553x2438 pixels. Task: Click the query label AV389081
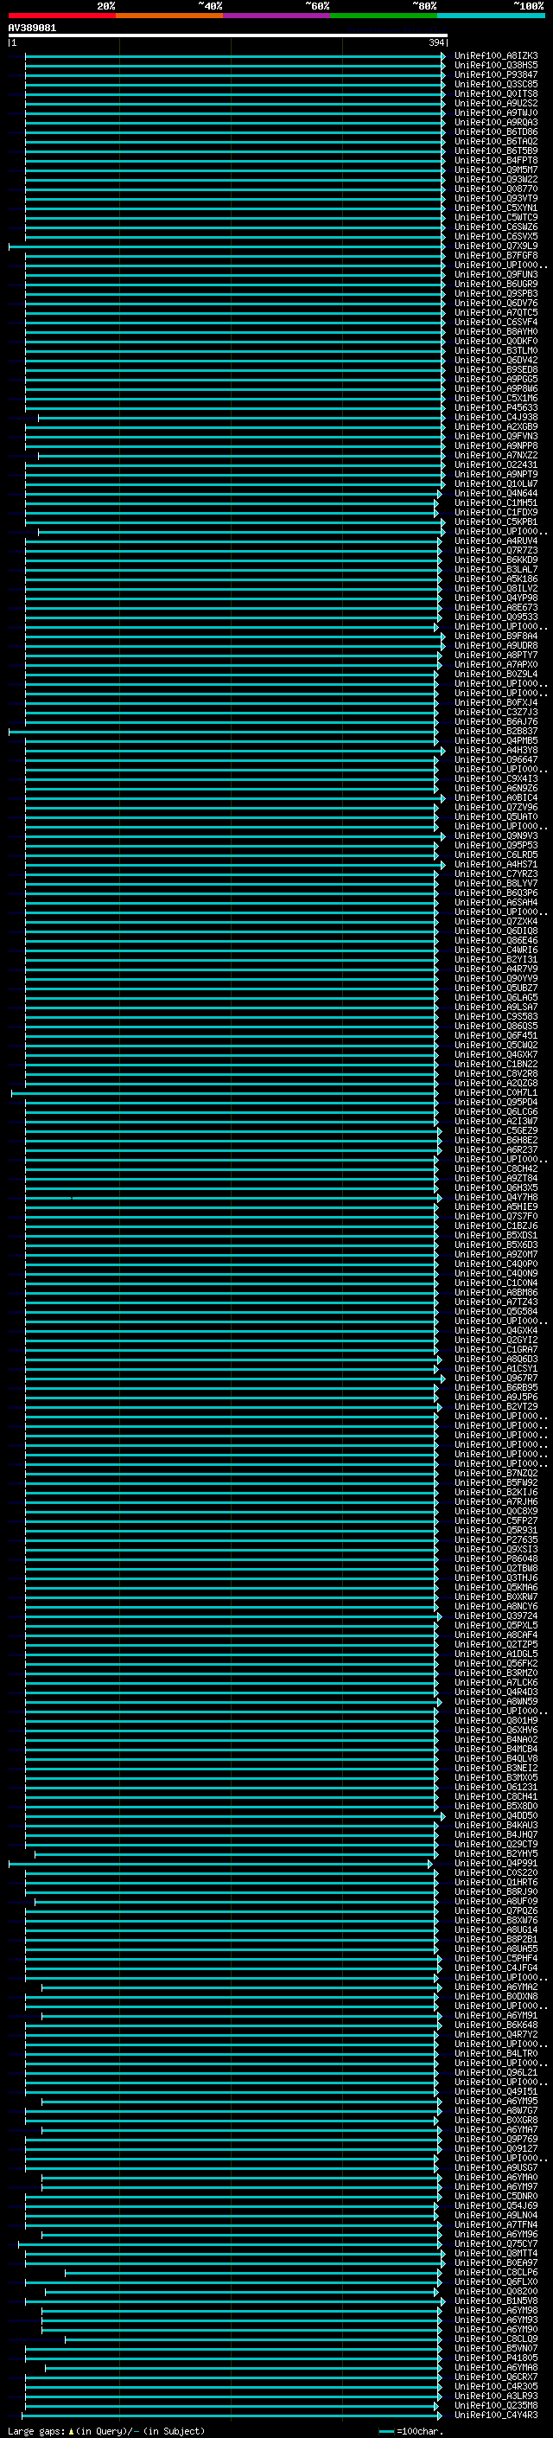pos(32,28)
